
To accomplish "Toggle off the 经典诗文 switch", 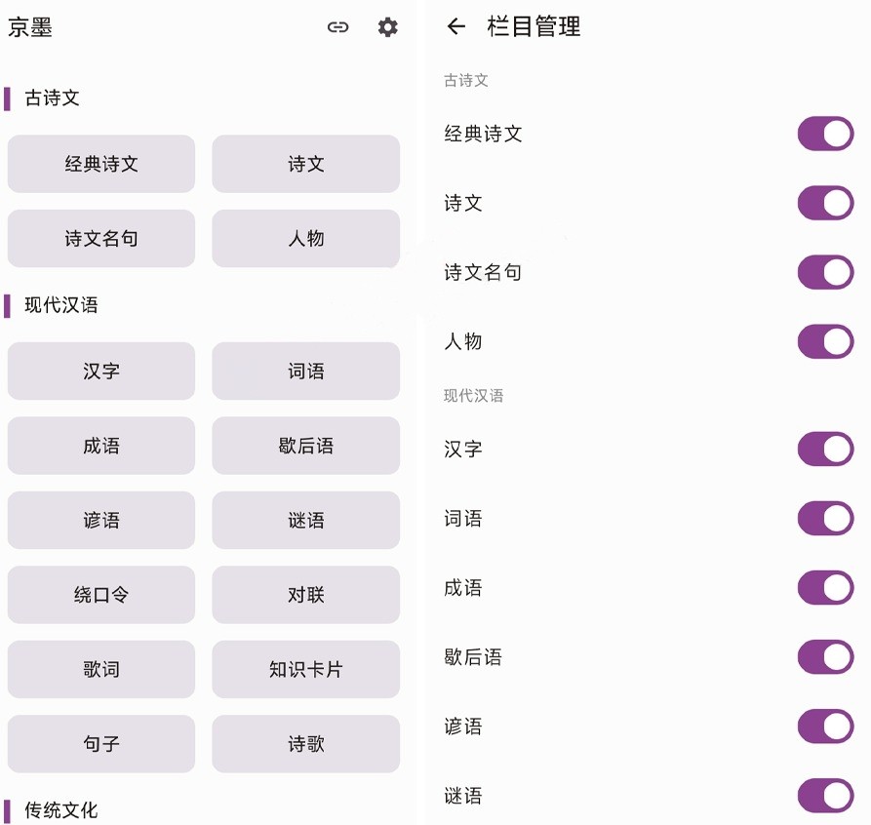I will (x=825, y=134).
